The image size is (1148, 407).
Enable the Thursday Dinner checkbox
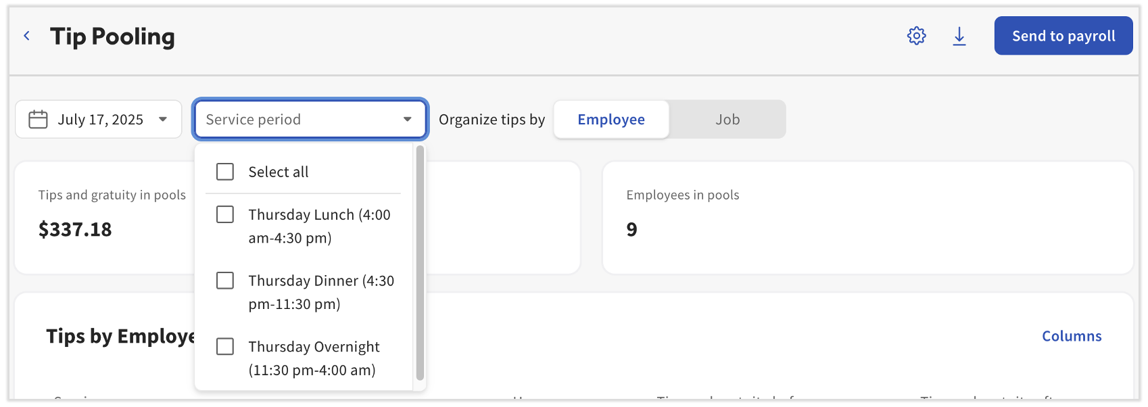pyautogui.click(x=225, y=281)
